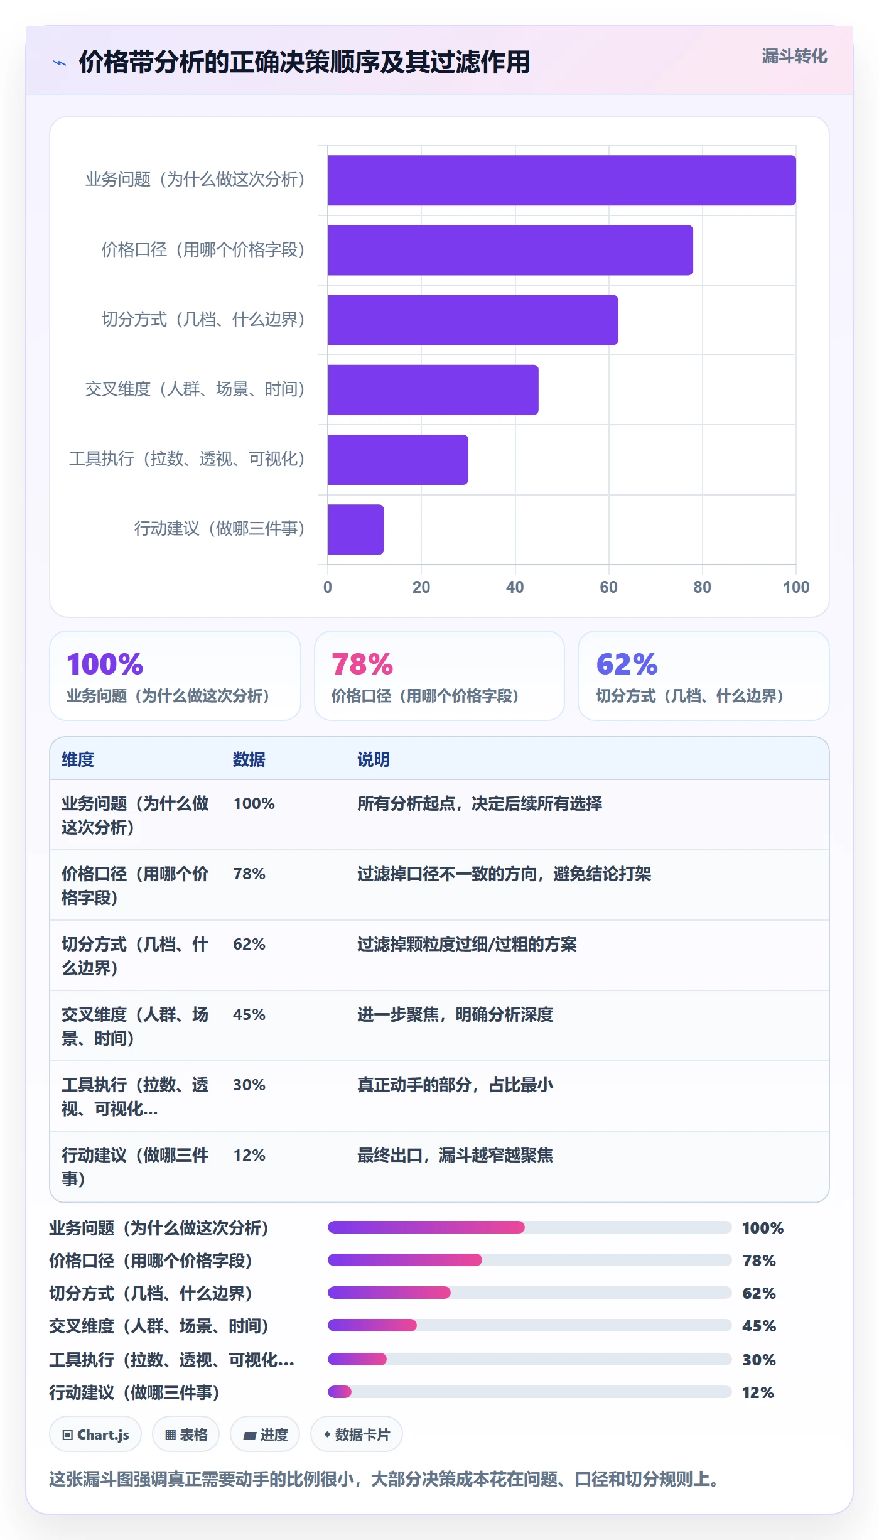This screenshot has height=1540, width=879.
Task: Click the chart bar for 交叉维度
Action: 433,389
